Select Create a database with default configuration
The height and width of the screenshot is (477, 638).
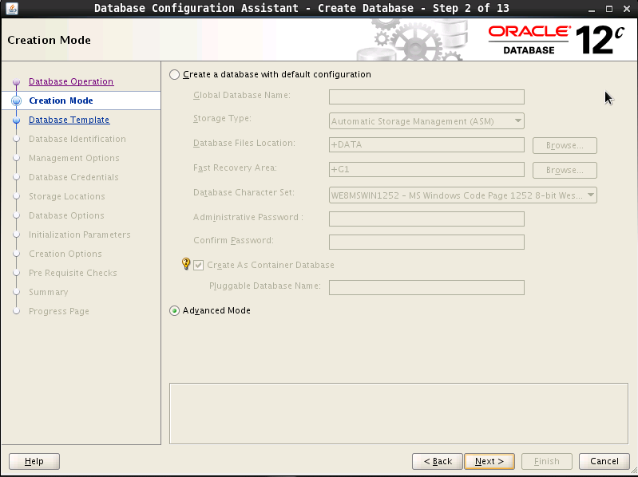point(175,75)
